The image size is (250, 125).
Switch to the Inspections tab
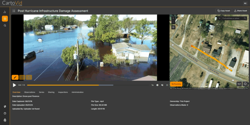coord(63,92)
